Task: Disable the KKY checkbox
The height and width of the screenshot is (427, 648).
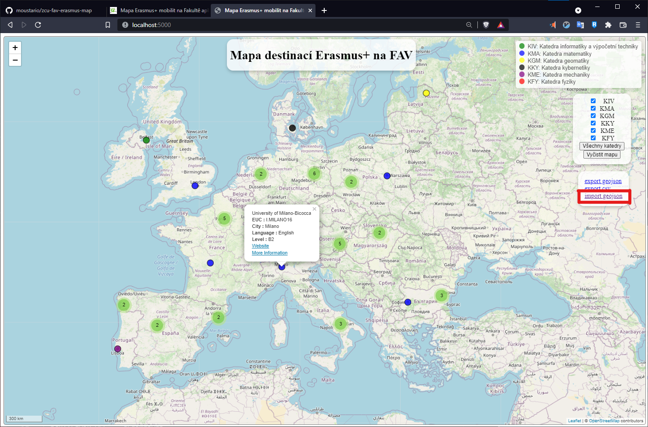Action: pos(593,123)
